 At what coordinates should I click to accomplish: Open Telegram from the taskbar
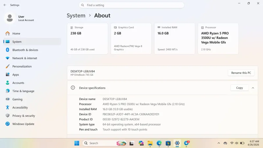tap(186, 143)
